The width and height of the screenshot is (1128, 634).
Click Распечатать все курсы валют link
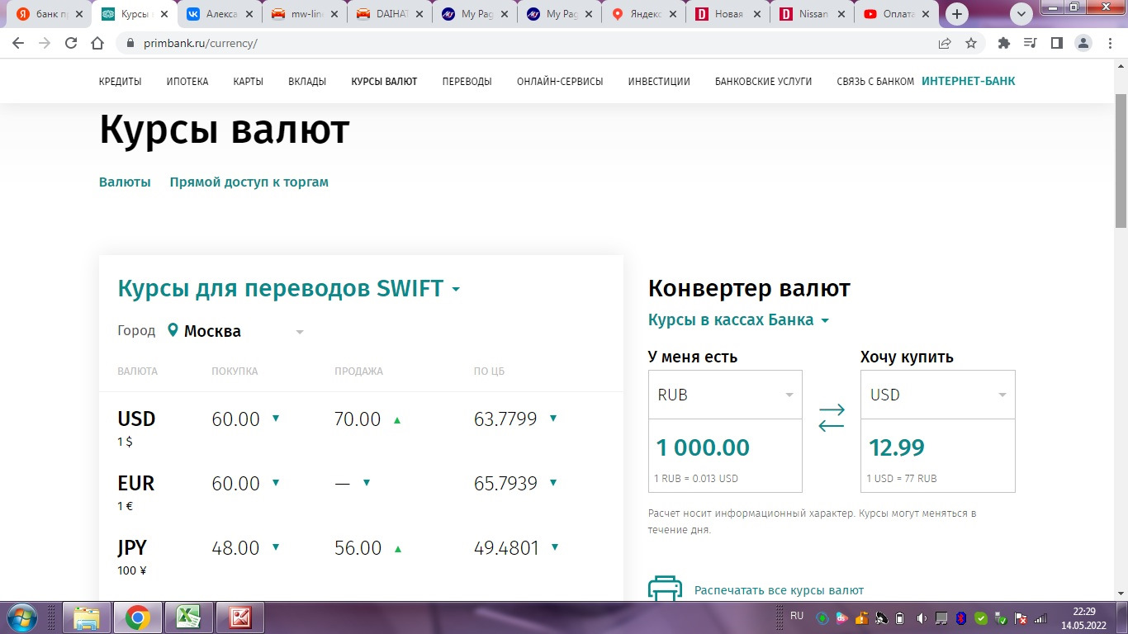tap(779, 590)
